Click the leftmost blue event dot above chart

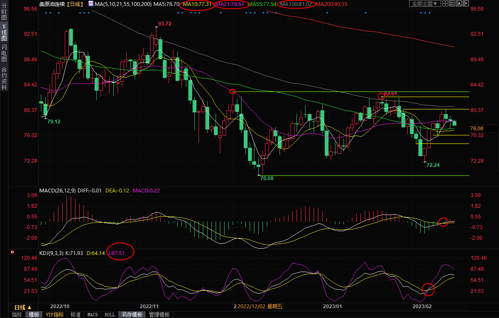point(46,12)
